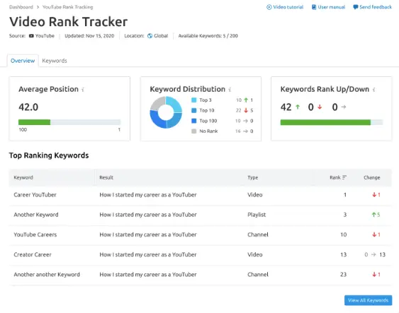
Task: Sort by the Change column header
Action: pos(372,177)
